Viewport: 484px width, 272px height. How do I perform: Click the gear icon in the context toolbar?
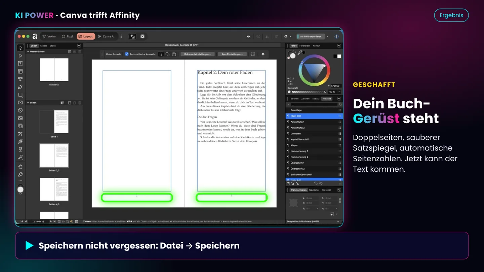[x=263, y=54]
